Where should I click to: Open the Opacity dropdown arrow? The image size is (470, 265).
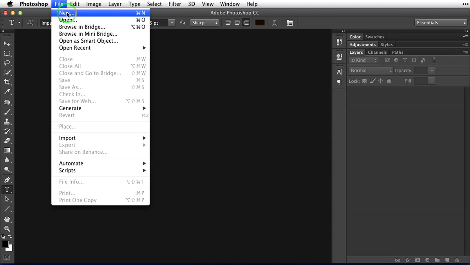pos(432,71)
